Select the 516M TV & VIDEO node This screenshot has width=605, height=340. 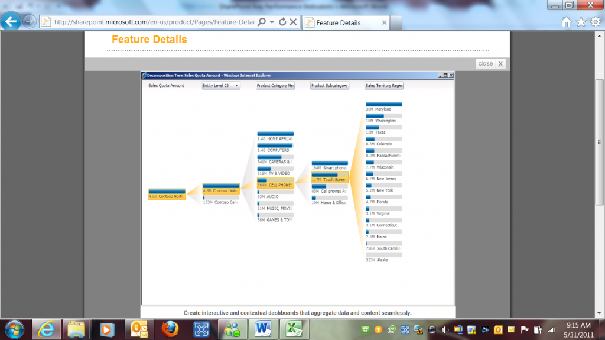pyautogui.click(x=275, y=171)
